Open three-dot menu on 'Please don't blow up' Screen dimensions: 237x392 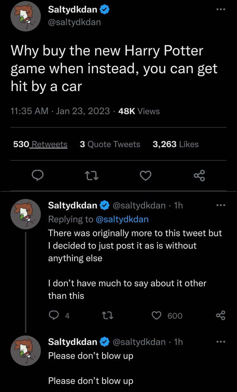(221, 342)
